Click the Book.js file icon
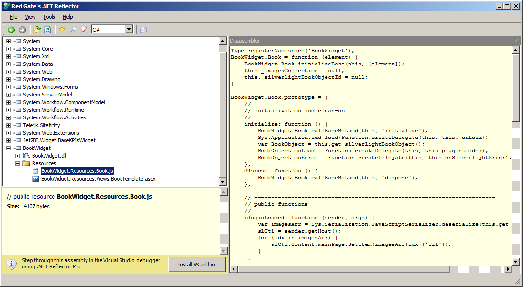This screenshot has height=287, width=523. coord(35,171)
